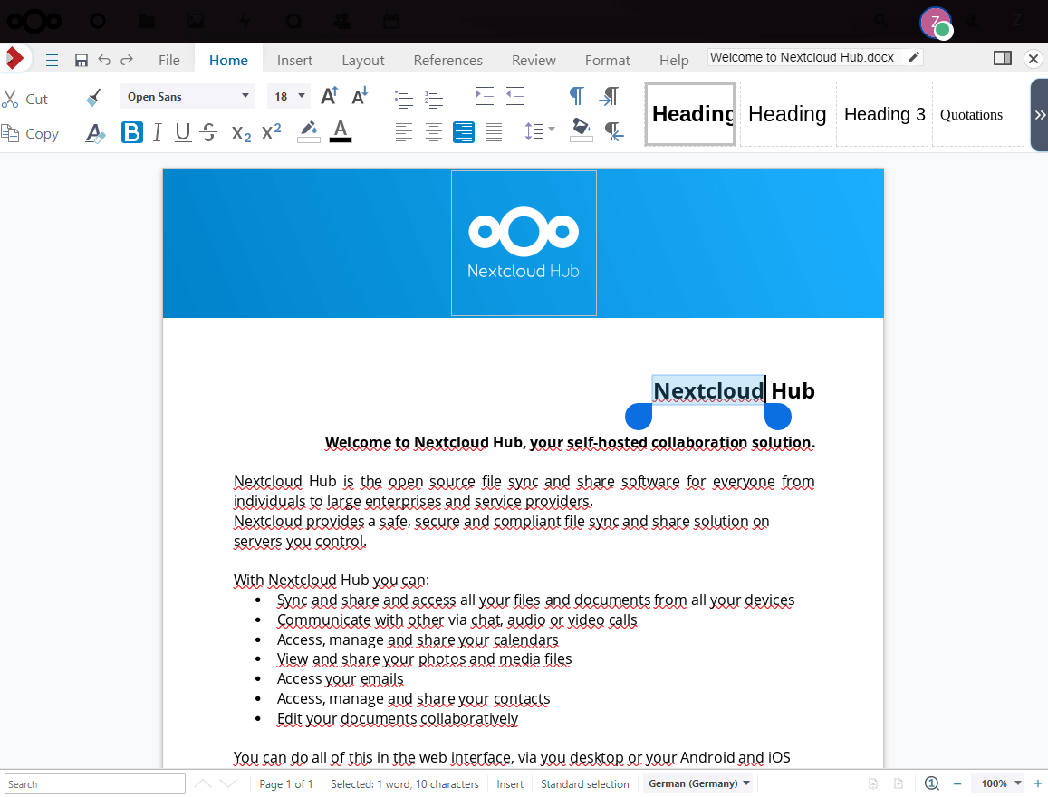Increase the font size
Image resolution: width=1048 pixels, height=797 pixels.
tap(330, 96)
